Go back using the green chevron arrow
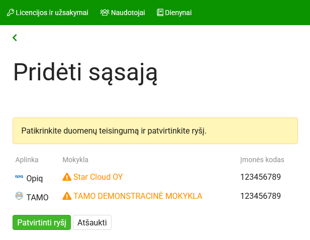 pyautogui.click(x=15, y=38)
